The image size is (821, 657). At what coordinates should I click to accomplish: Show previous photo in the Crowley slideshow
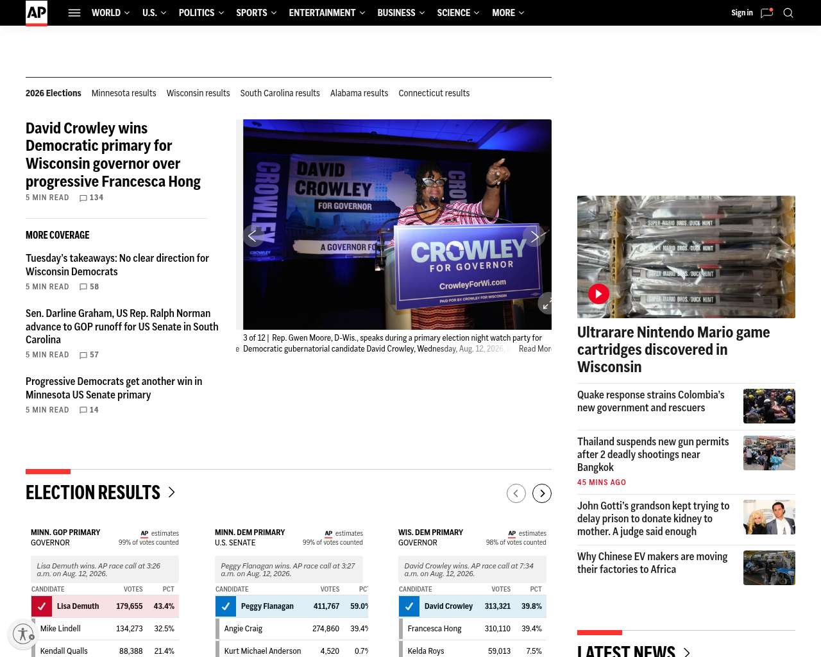pyautogui.click(x=253, y=236)
